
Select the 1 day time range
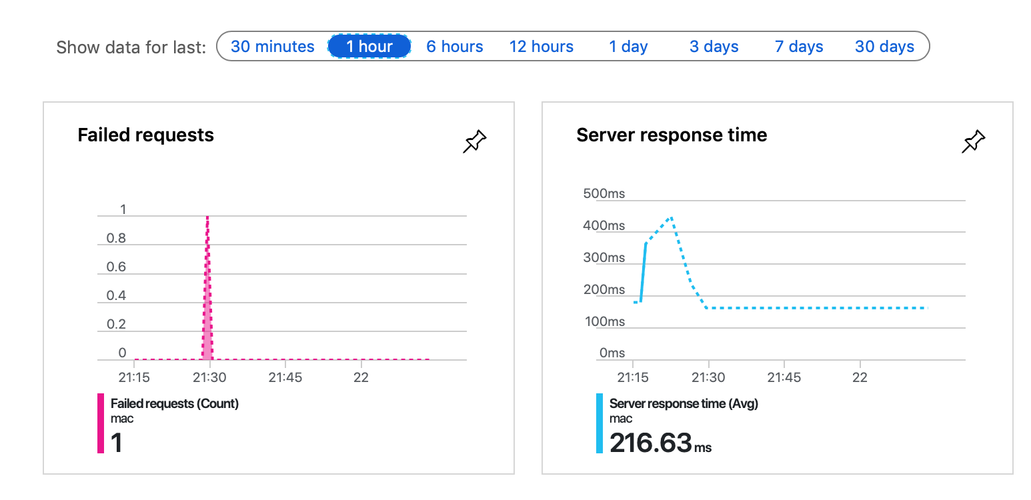pyautogui.click(x=628, y=46)
